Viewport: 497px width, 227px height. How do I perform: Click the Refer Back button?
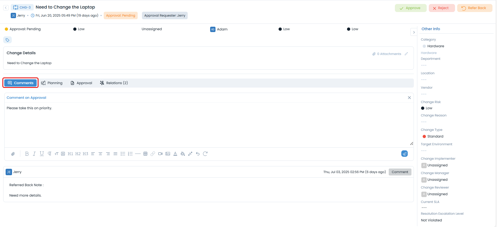(474, 8)
